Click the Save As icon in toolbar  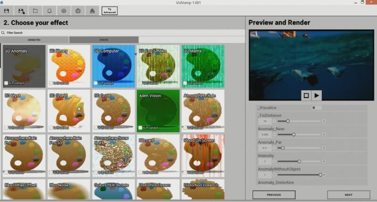point(21,11)
